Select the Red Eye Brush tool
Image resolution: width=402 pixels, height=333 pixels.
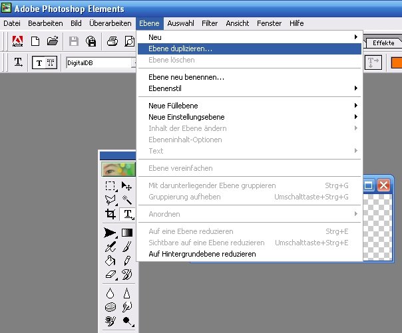110,321
